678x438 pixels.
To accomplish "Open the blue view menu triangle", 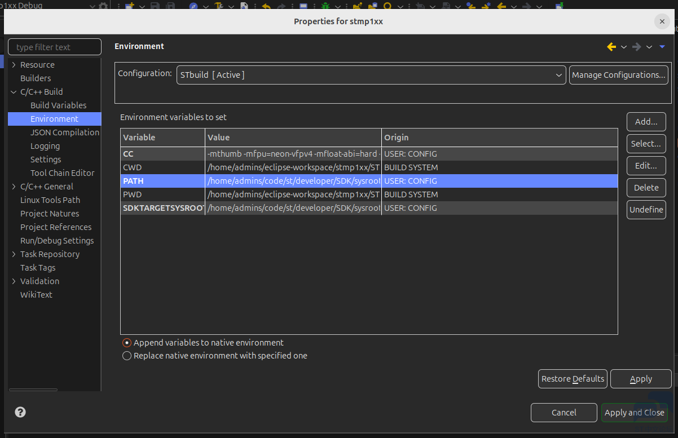I will 662,47.
